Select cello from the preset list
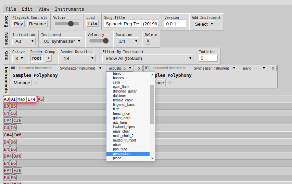This screenshot has width=292, height=184. pyautogui.click(x=128, y=82)
